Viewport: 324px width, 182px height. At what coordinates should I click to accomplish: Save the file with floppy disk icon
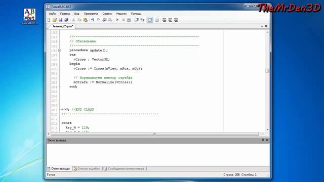[60, 20]
